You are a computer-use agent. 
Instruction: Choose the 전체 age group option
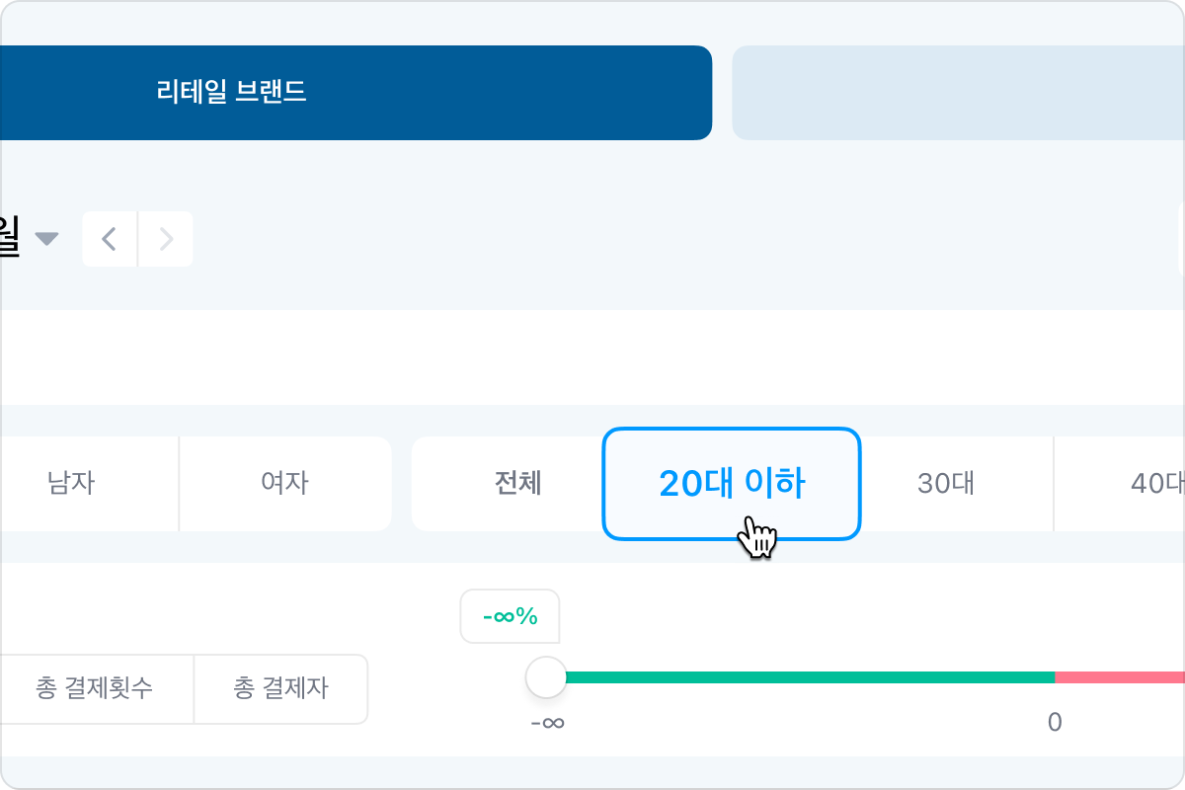click(517, 484)
